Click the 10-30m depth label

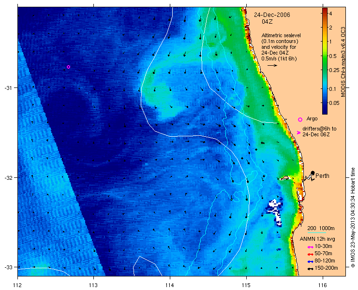[x=323, y=246]
